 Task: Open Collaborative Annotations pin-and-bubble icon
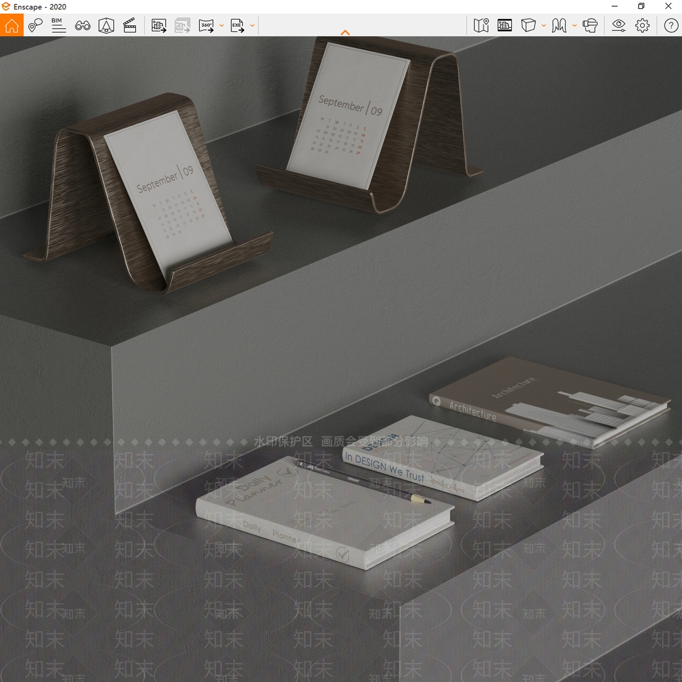click(35, 26)
